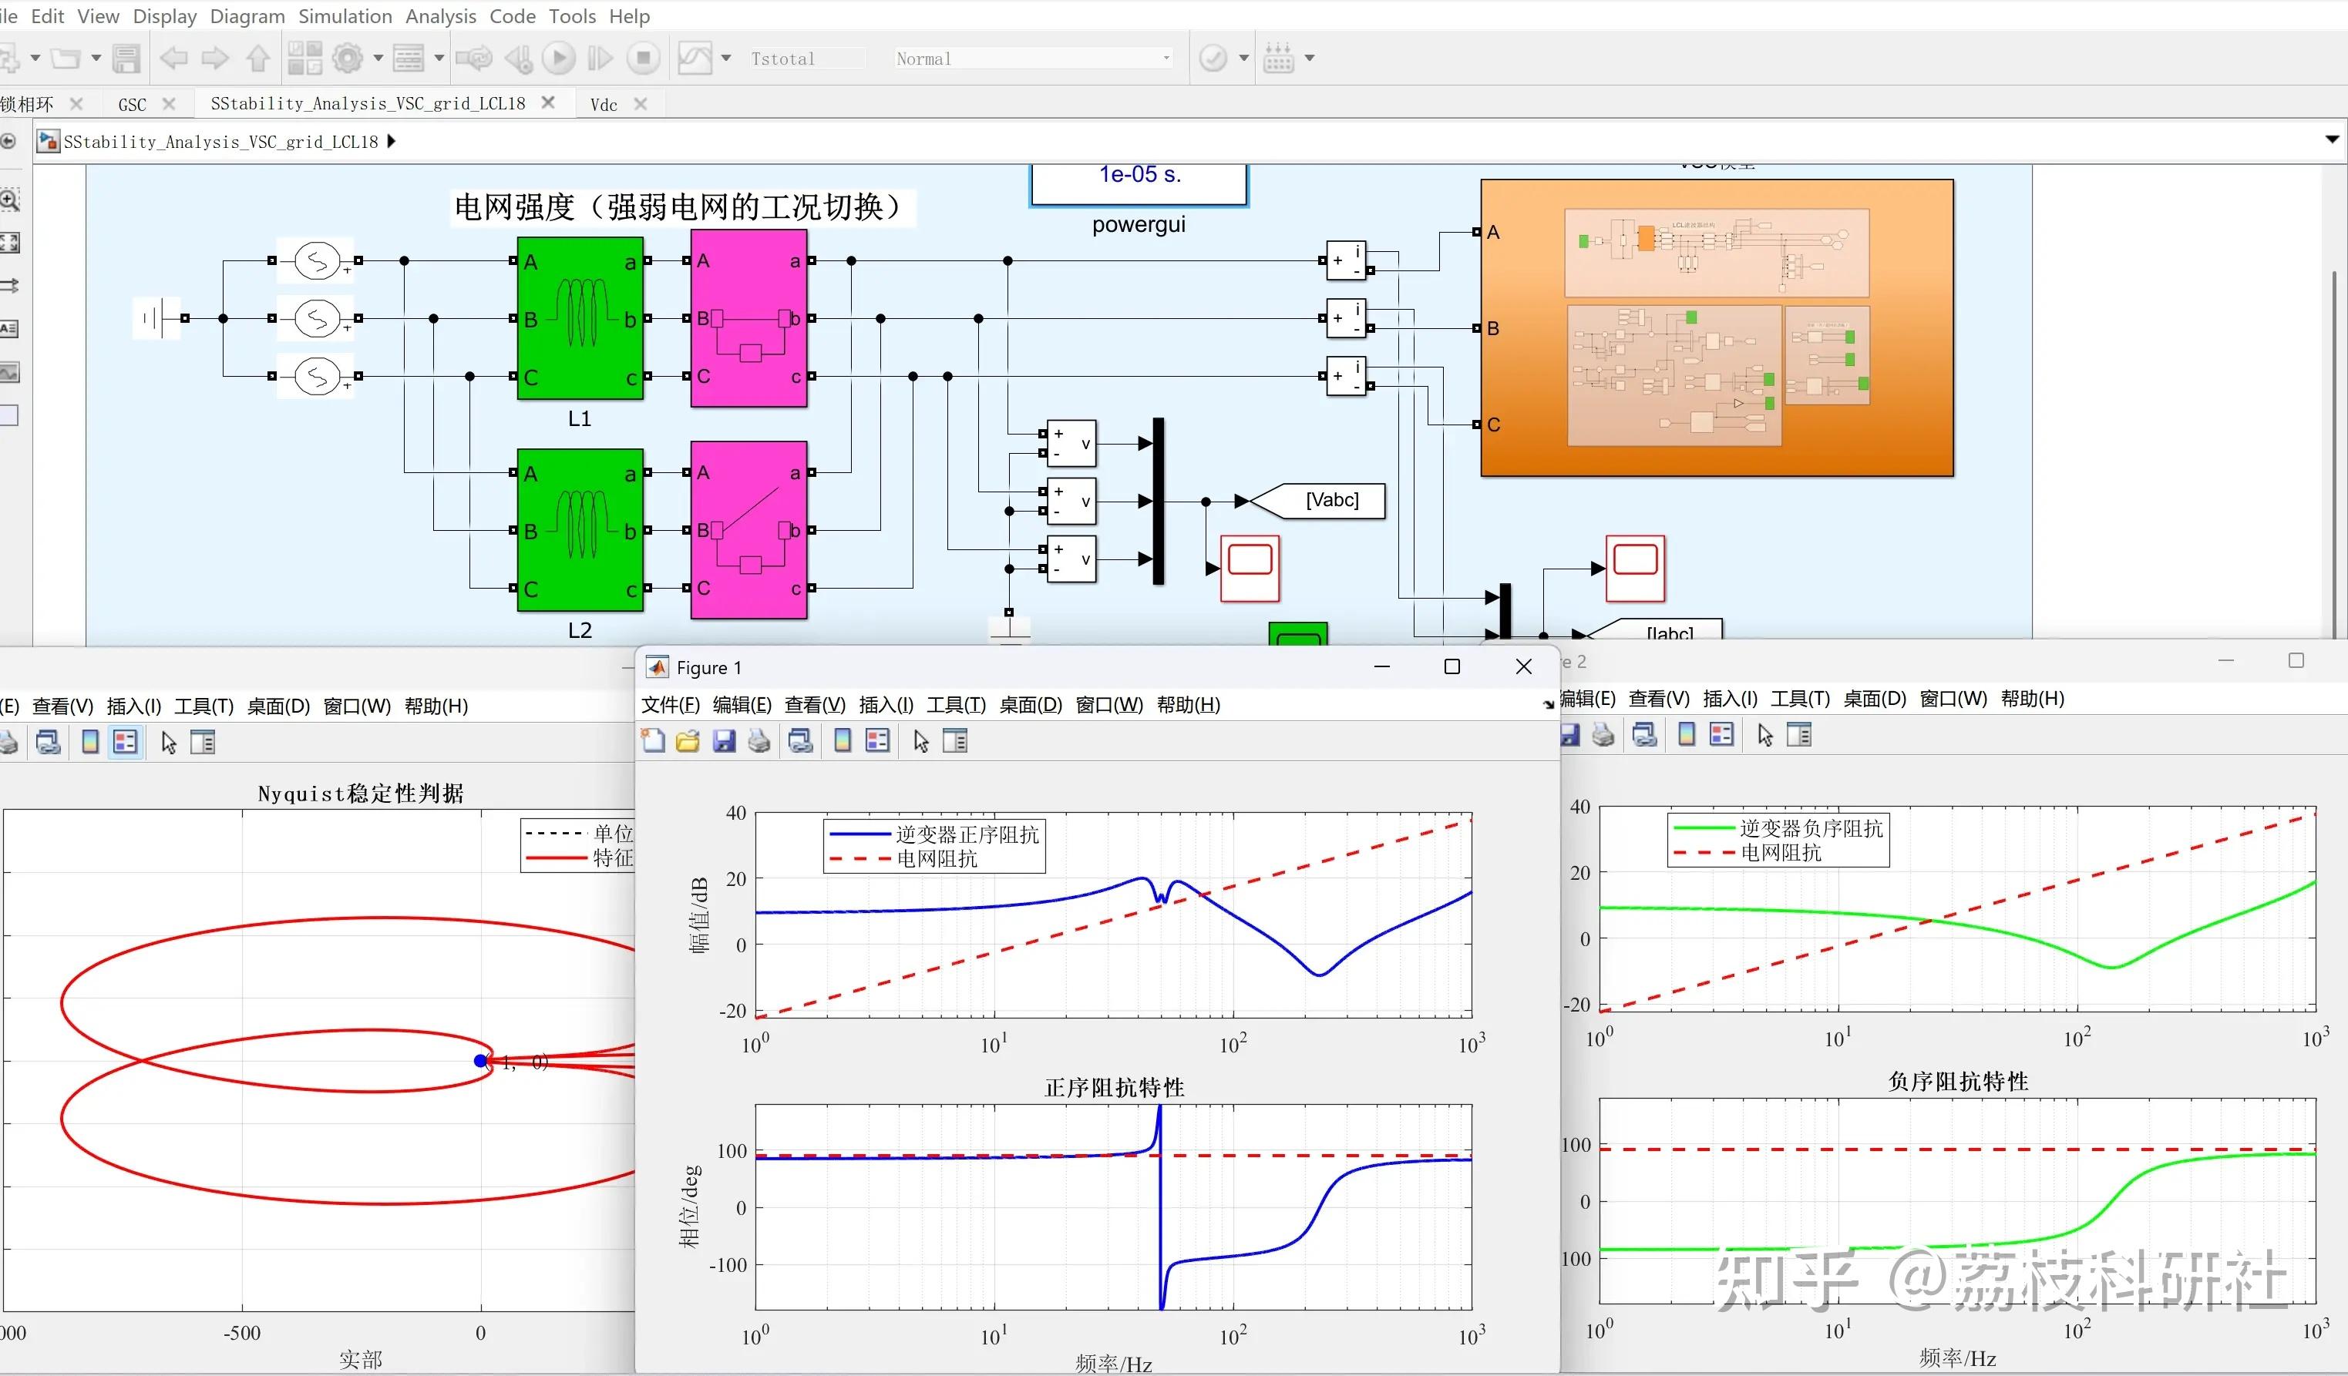Click the Step Forward simulation icon

tap(600, 59)
